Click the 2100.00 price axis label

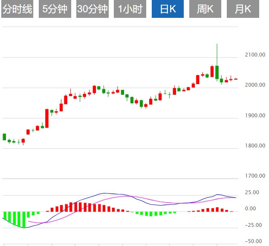[x=255, y=55]
